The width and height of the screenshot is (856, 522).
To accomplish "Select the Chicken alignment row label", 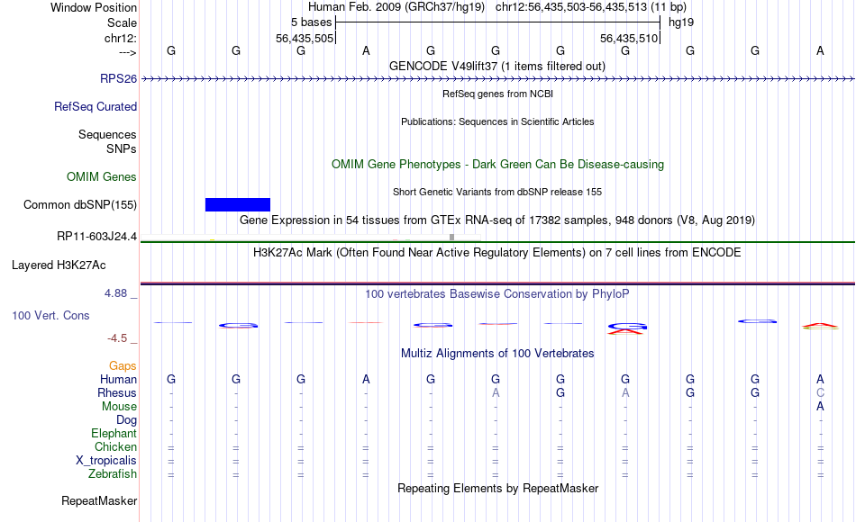I will pyautogui.click(x=115, y=446).
